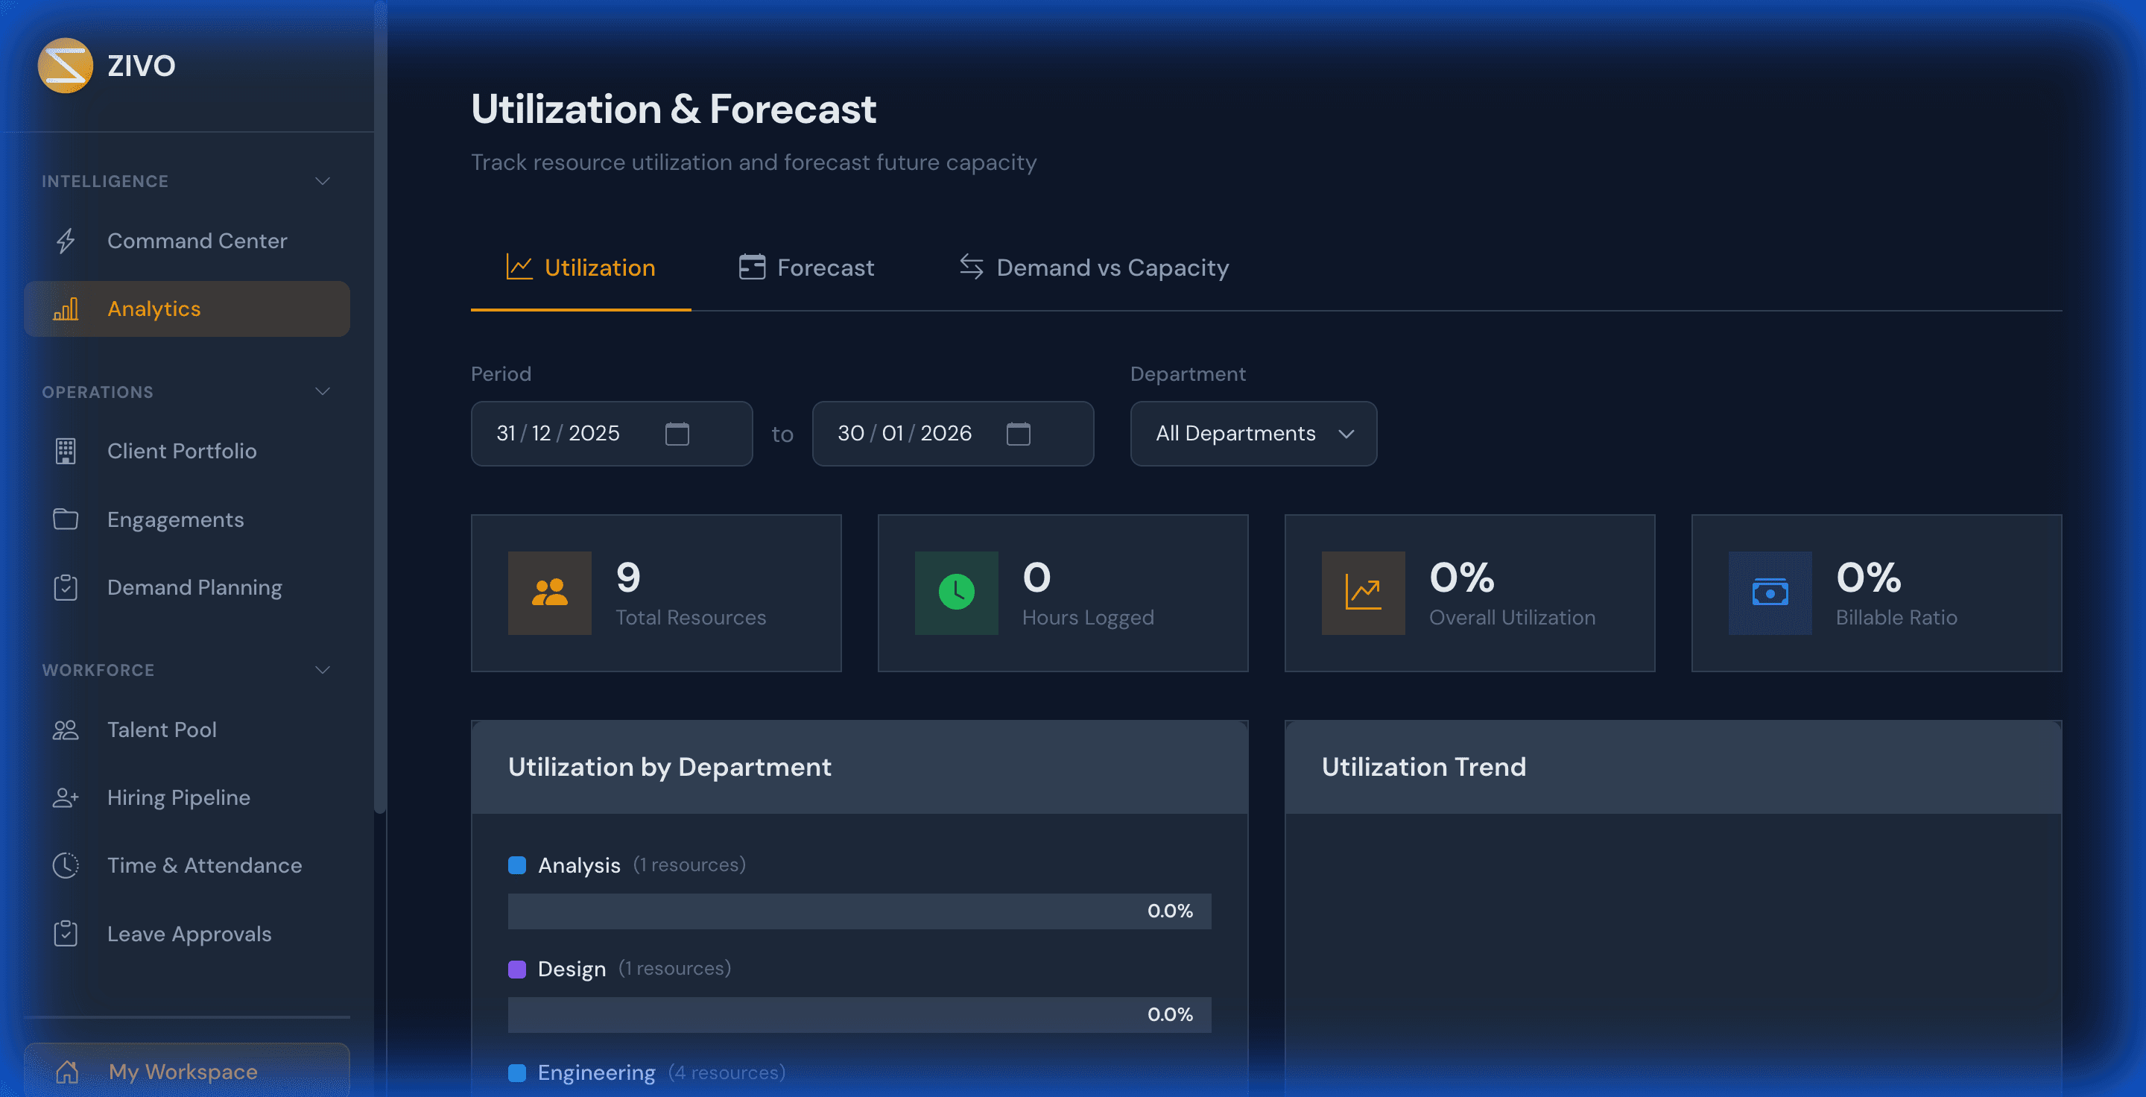Open the start date calendar picker
Image resolution: width=2146 pixels, height=1097 pixels.
[678, 433]
